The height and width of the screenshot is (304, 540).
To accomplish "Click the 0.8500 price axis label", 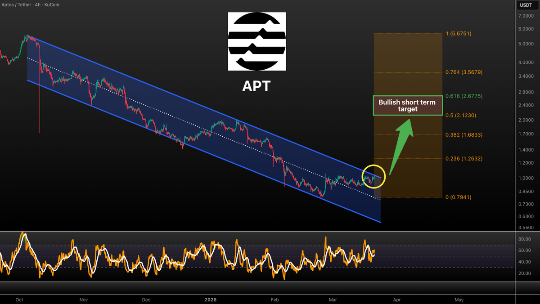I will (x=526, y=192).
